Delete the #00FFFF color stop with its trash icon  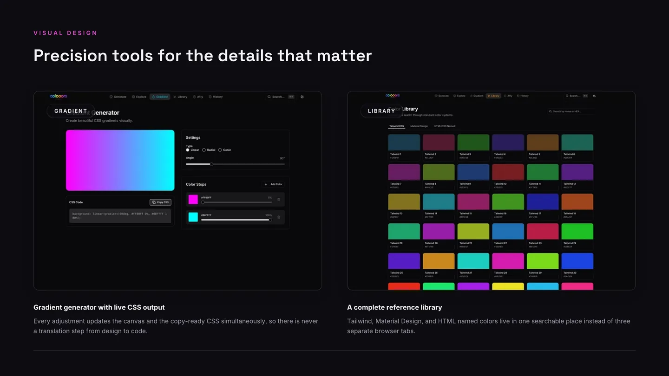pos(279,217)
